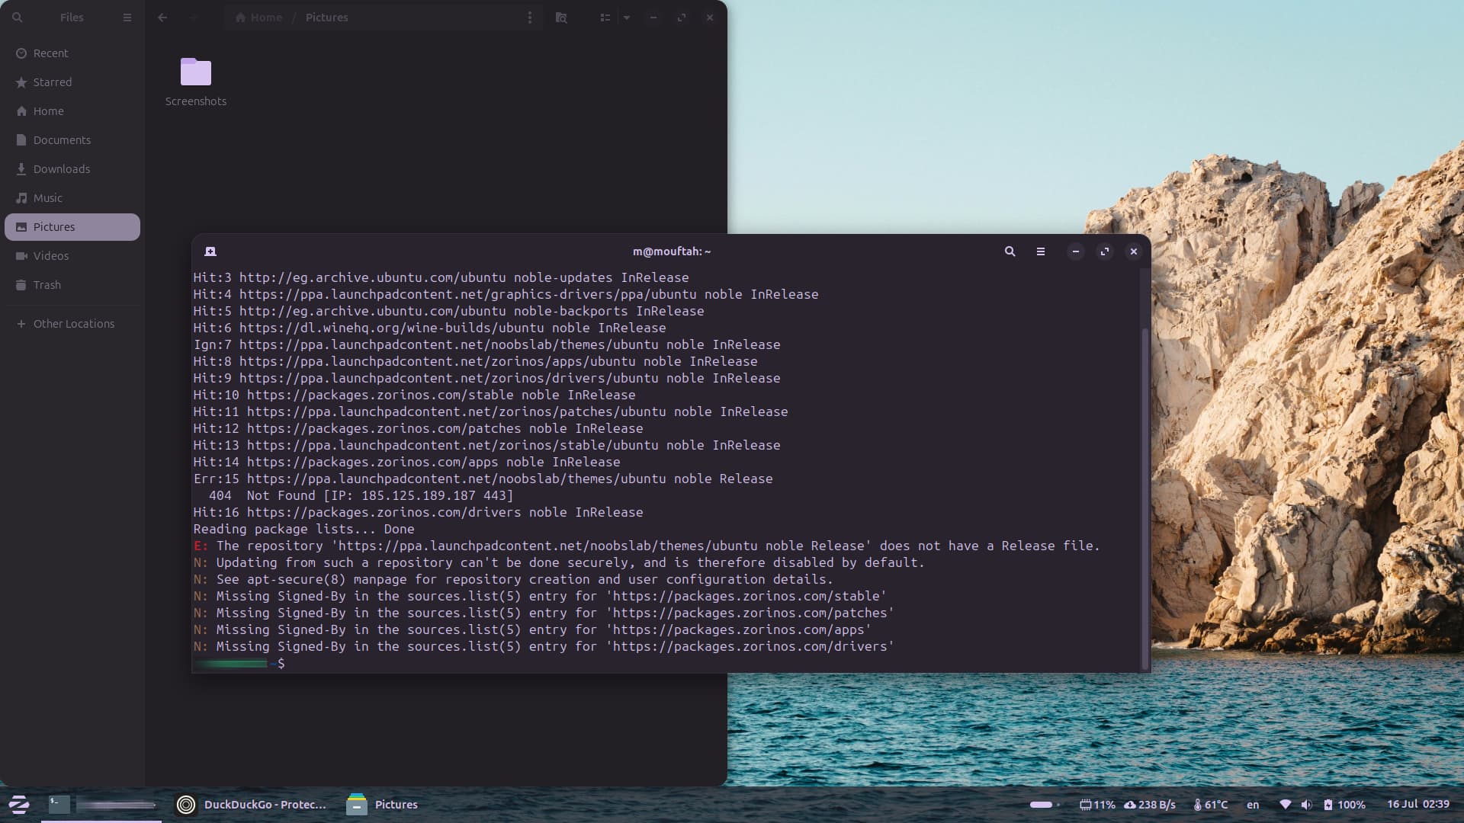This screenshot has height=823, width=1464.
Task: Switch to the Pictures Files taskbar item
Action: (x=382, y=805)
